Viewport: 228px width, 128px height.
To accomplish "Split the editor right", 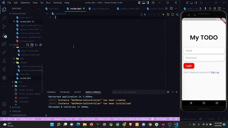I will click(x=171, y=9).
